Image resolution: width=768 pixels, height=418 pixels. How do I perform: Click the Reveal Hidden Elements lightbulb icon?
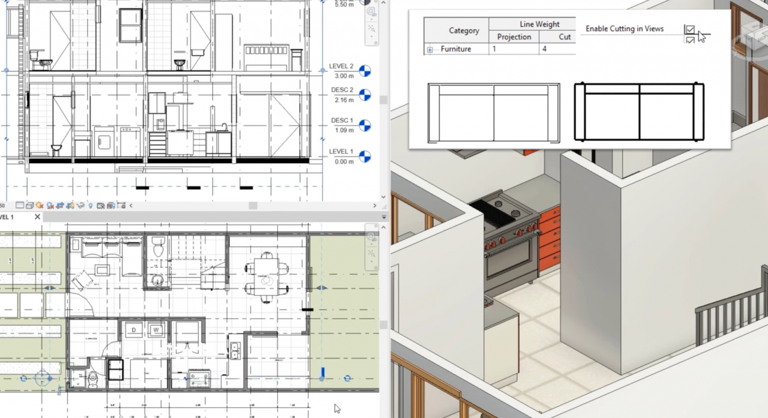pyautogui.click(x=91, y=206)
